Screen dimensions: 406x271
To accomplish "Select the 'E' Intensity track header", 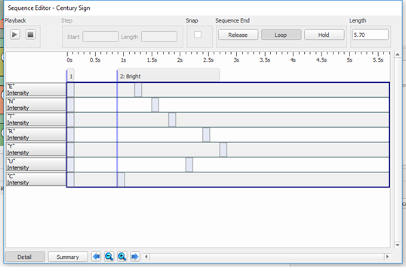I will pyautogui.click(x=36, y=90).
